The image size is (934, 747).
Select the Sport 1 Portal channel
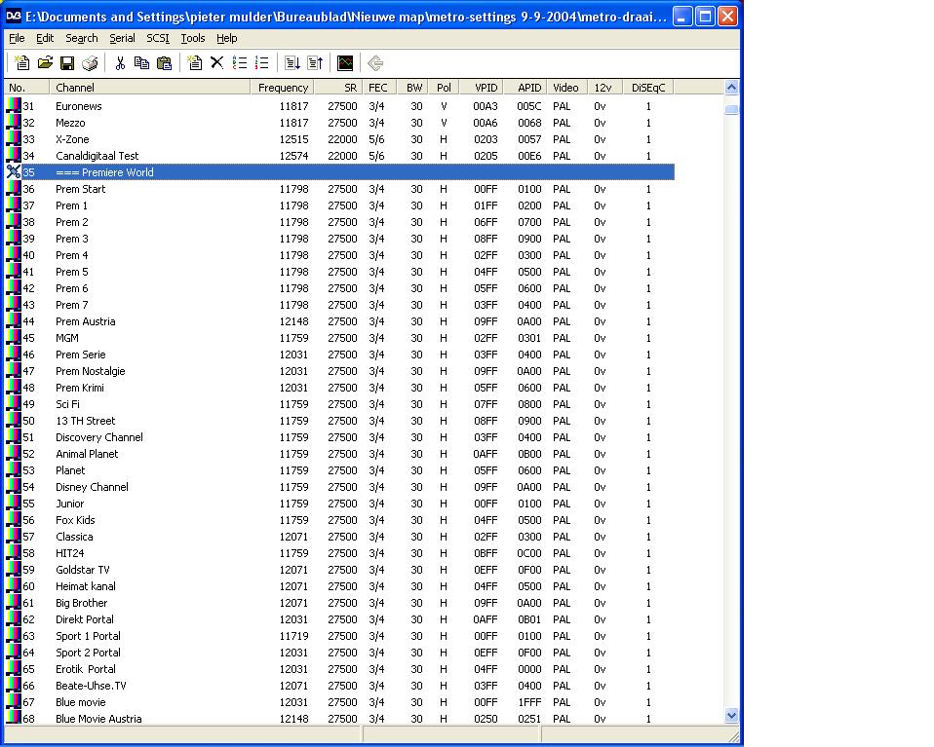tap(339, 636)
